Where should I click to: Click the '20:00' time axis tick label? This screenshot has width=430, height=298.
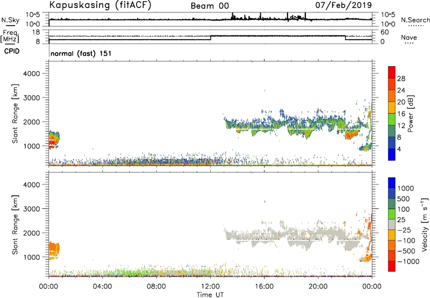click(x=318, y=287)
